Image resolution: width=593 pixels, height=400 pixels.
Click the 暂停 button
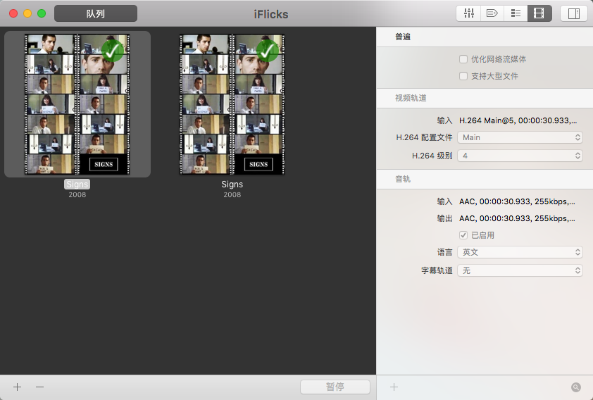click(x=335, y=387)
